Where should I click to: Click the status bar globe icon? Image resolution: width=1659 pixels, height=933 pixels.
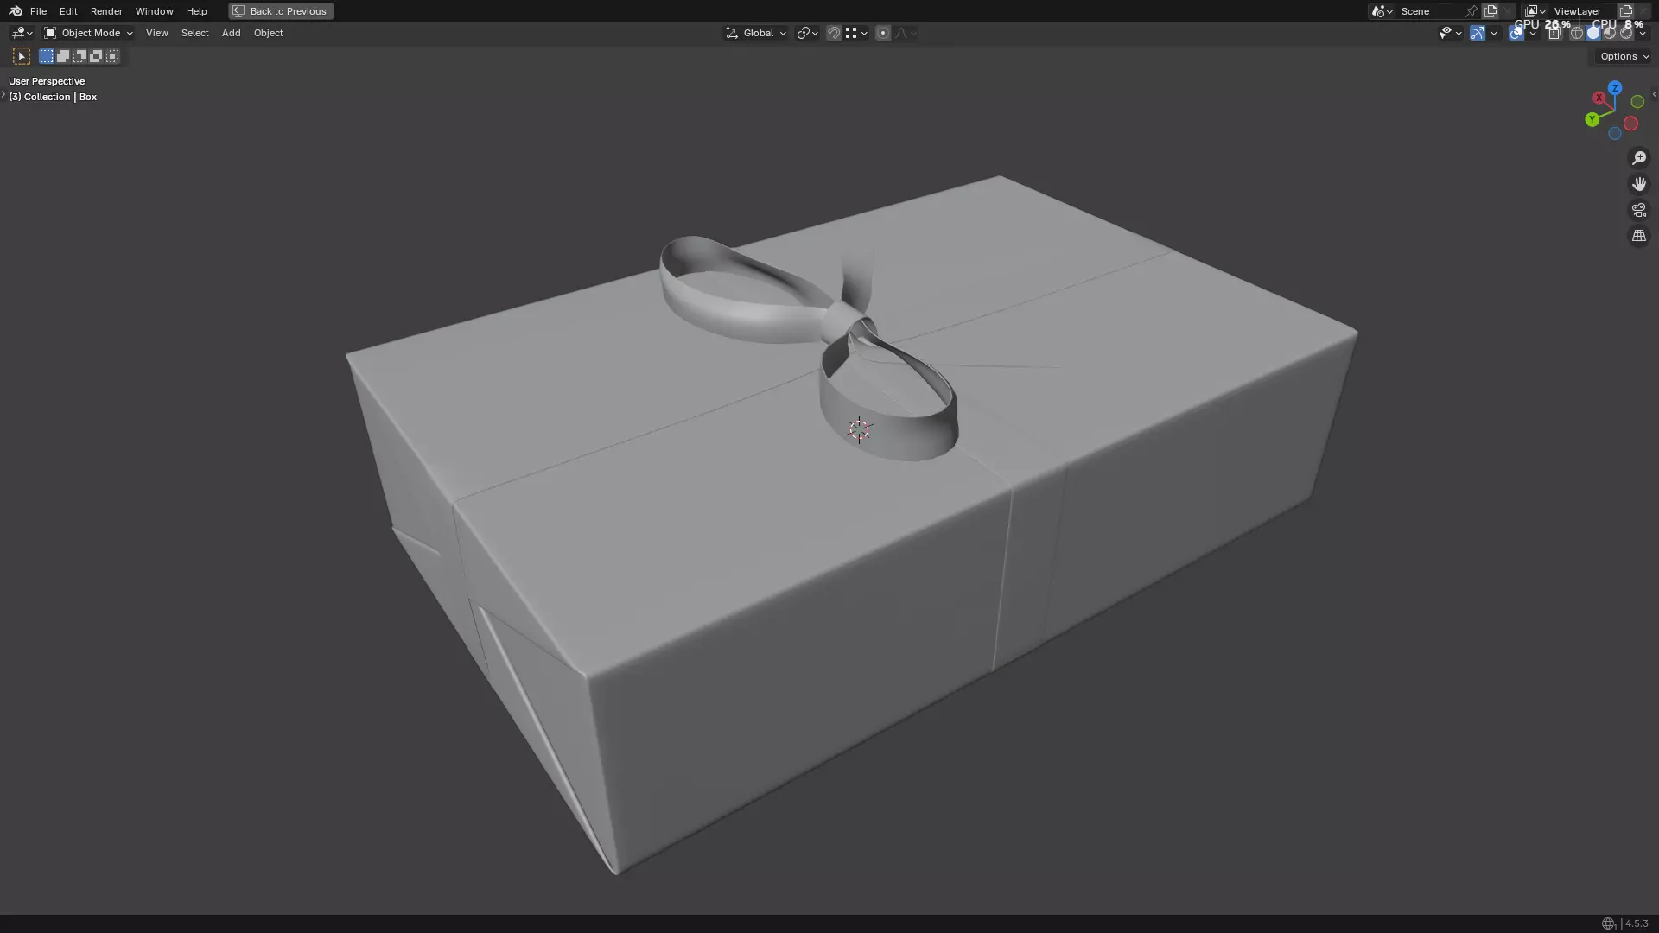click(x=1608, y=923)
